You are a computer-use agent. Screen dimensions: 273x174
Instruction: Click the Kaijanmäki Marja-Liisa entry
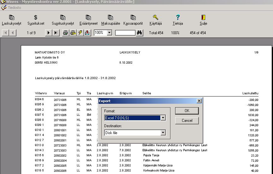click(x=158, y=165)
